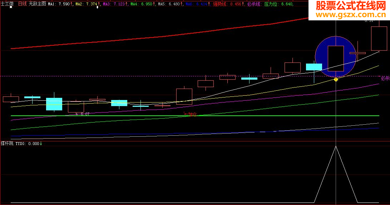The height and width of the screenshot is (205, 390).
Task: Click the cyan candlestick left of blue circle
Action: (x=314, y=67)
